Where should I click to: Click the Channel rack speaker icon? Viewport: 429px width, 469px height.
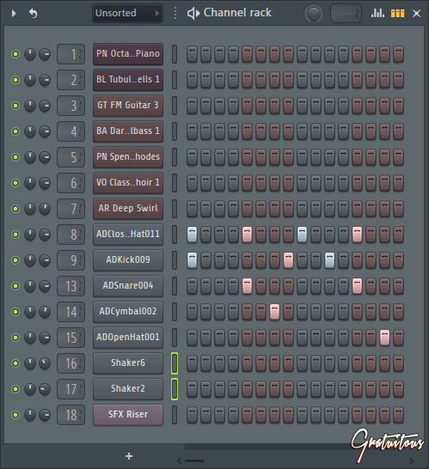(x=193, y=13)
